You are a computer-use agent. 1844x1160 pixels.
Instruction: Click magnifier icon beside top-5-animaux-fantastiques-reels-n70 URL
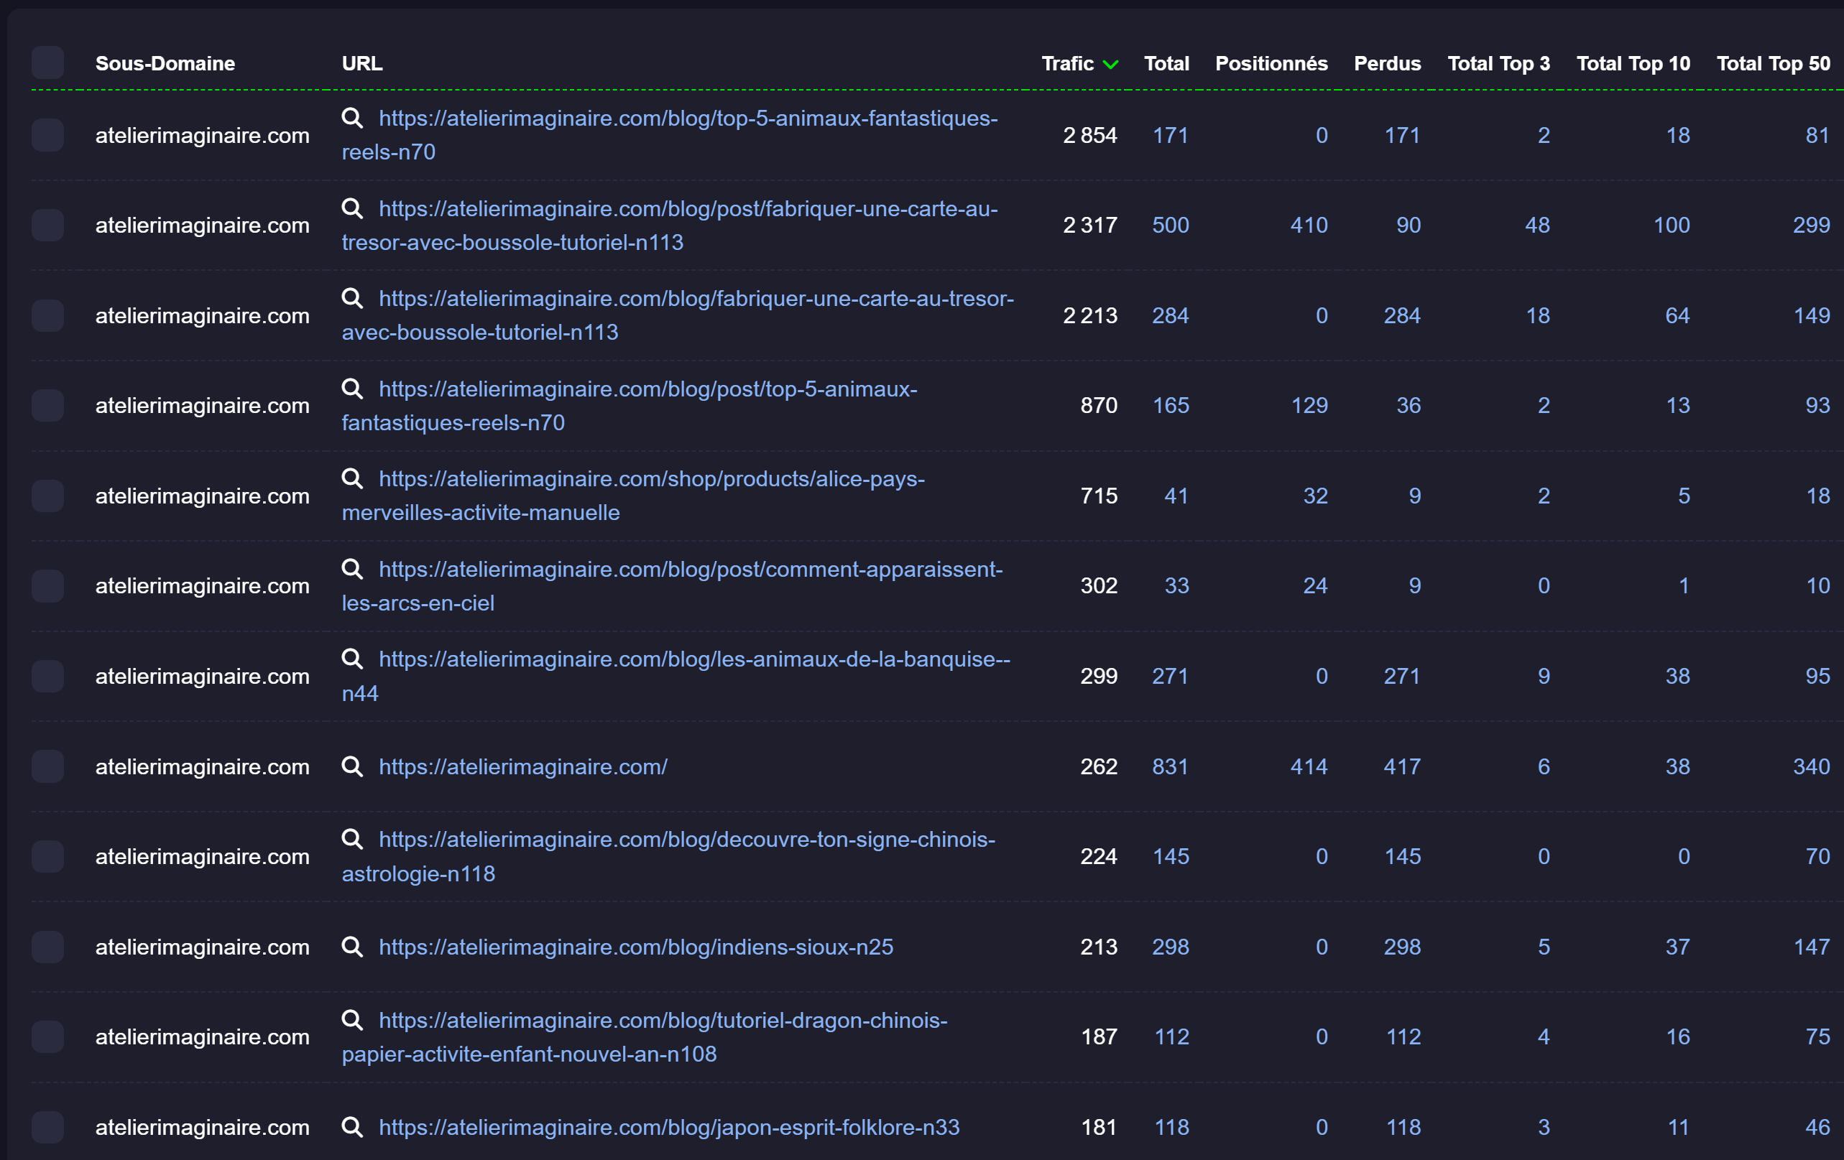tap(351, 118)
